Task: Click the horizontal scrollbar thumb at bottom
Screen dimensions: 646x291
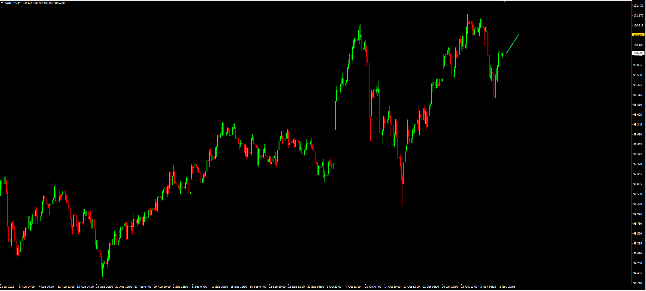Action: (241, 290)
